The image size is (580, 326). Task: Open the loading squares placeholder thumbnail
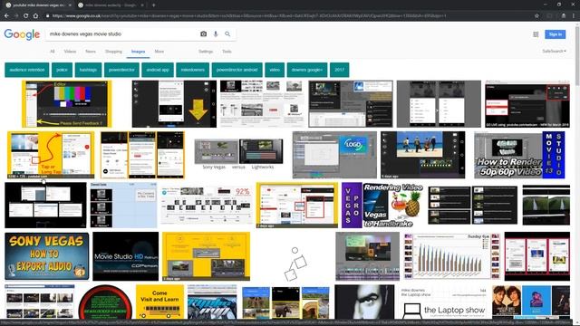click(x=295, y=264)
